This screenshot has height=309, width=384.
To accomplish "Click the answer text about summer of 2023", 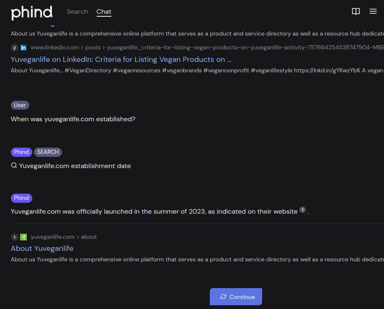I will click(154, 212).
